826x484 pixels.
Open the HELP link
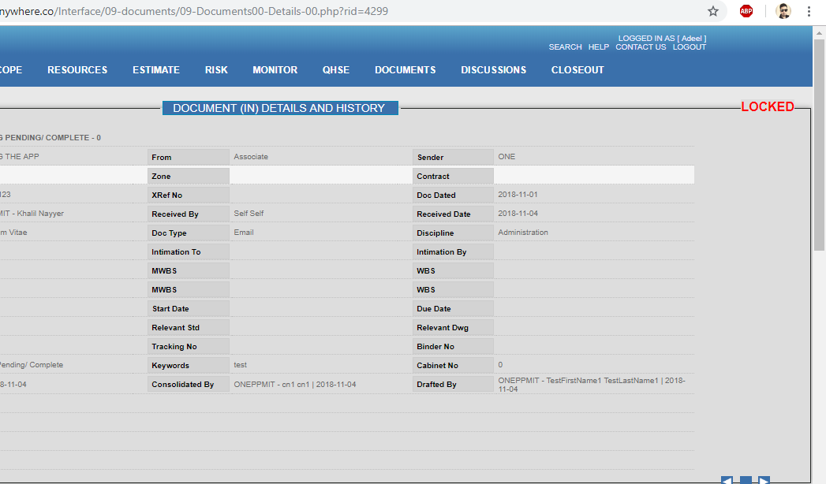pyautogui.click(x=598, y=47)
